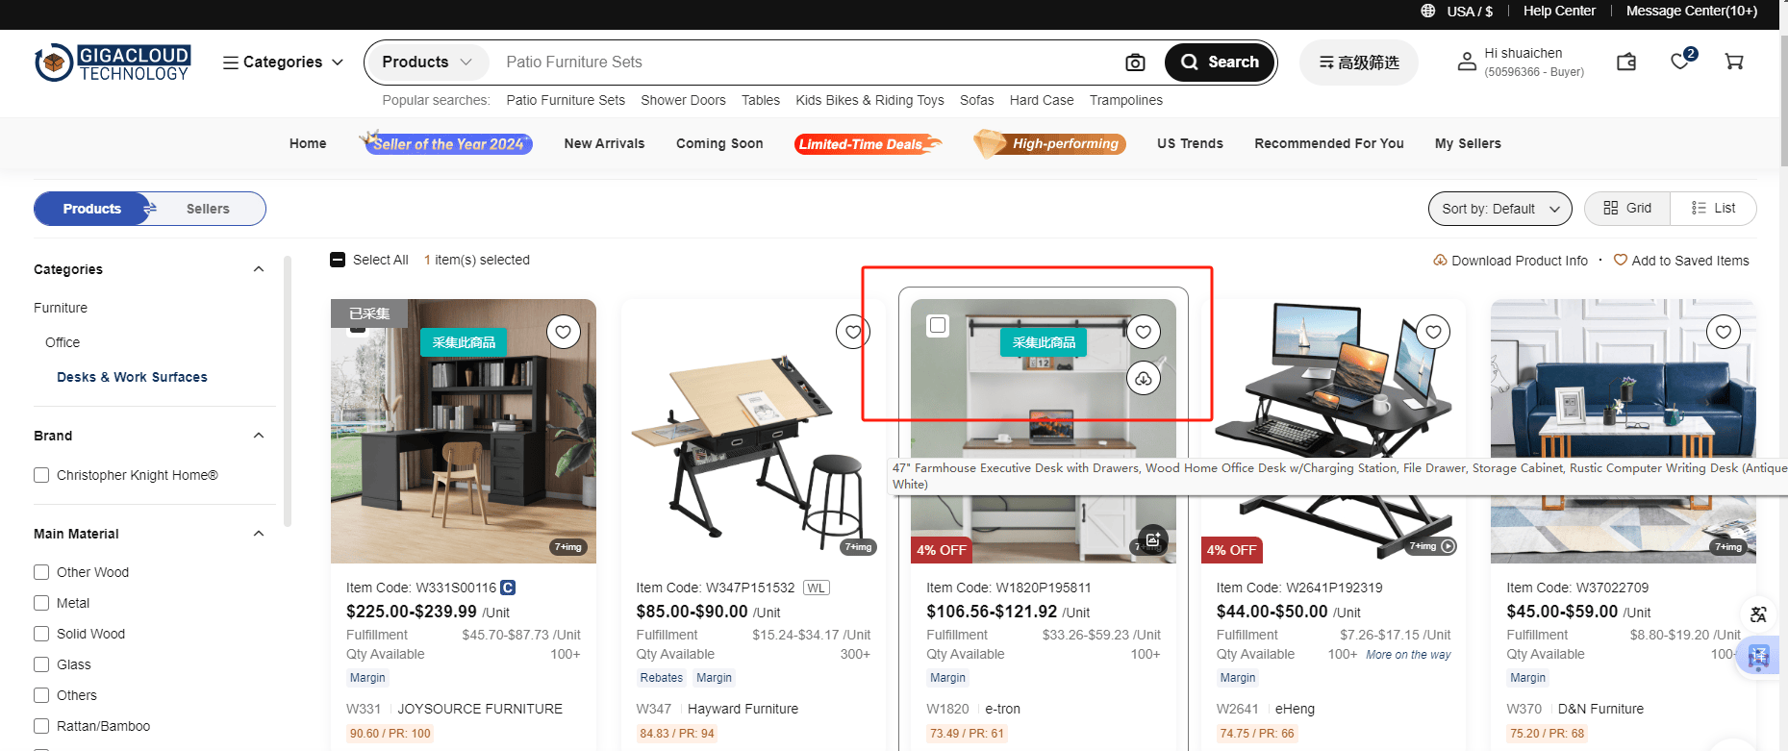Save W331S00116 corner desk to favorites
Image resolution: width=1788 pixels, height=751 pixels.
pyautogui.click(x=564, y=332)
